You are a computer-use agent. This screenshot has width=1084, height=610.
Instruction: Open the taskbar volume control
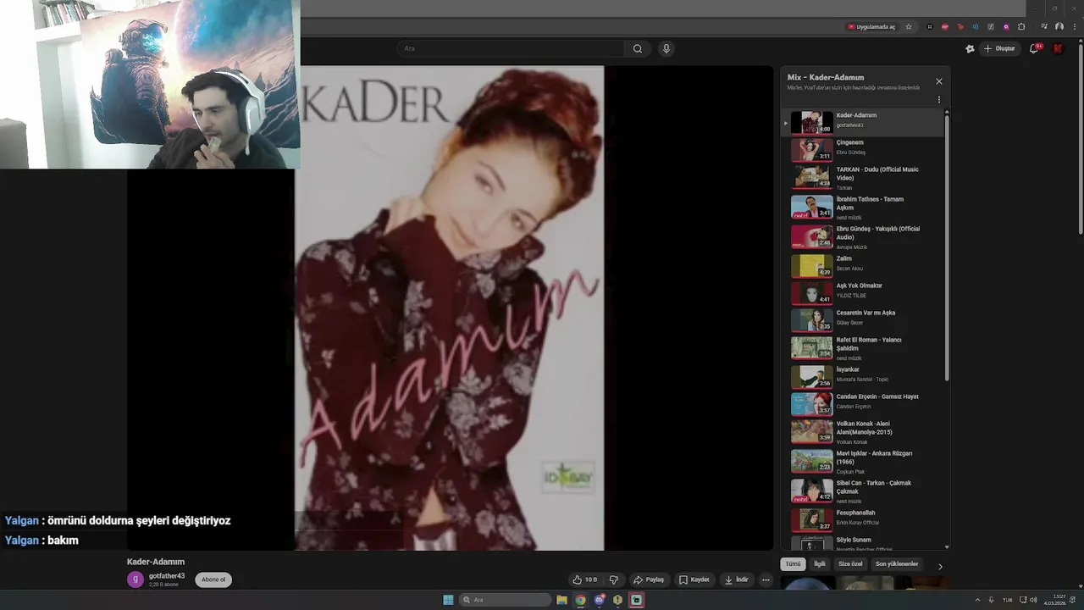tap(1033, 600)
